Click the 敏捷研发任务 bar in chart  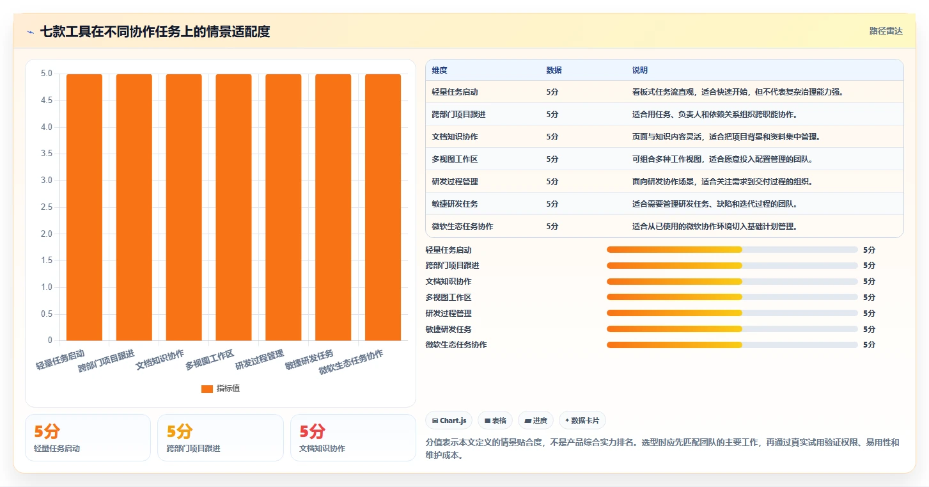(333, 207)
